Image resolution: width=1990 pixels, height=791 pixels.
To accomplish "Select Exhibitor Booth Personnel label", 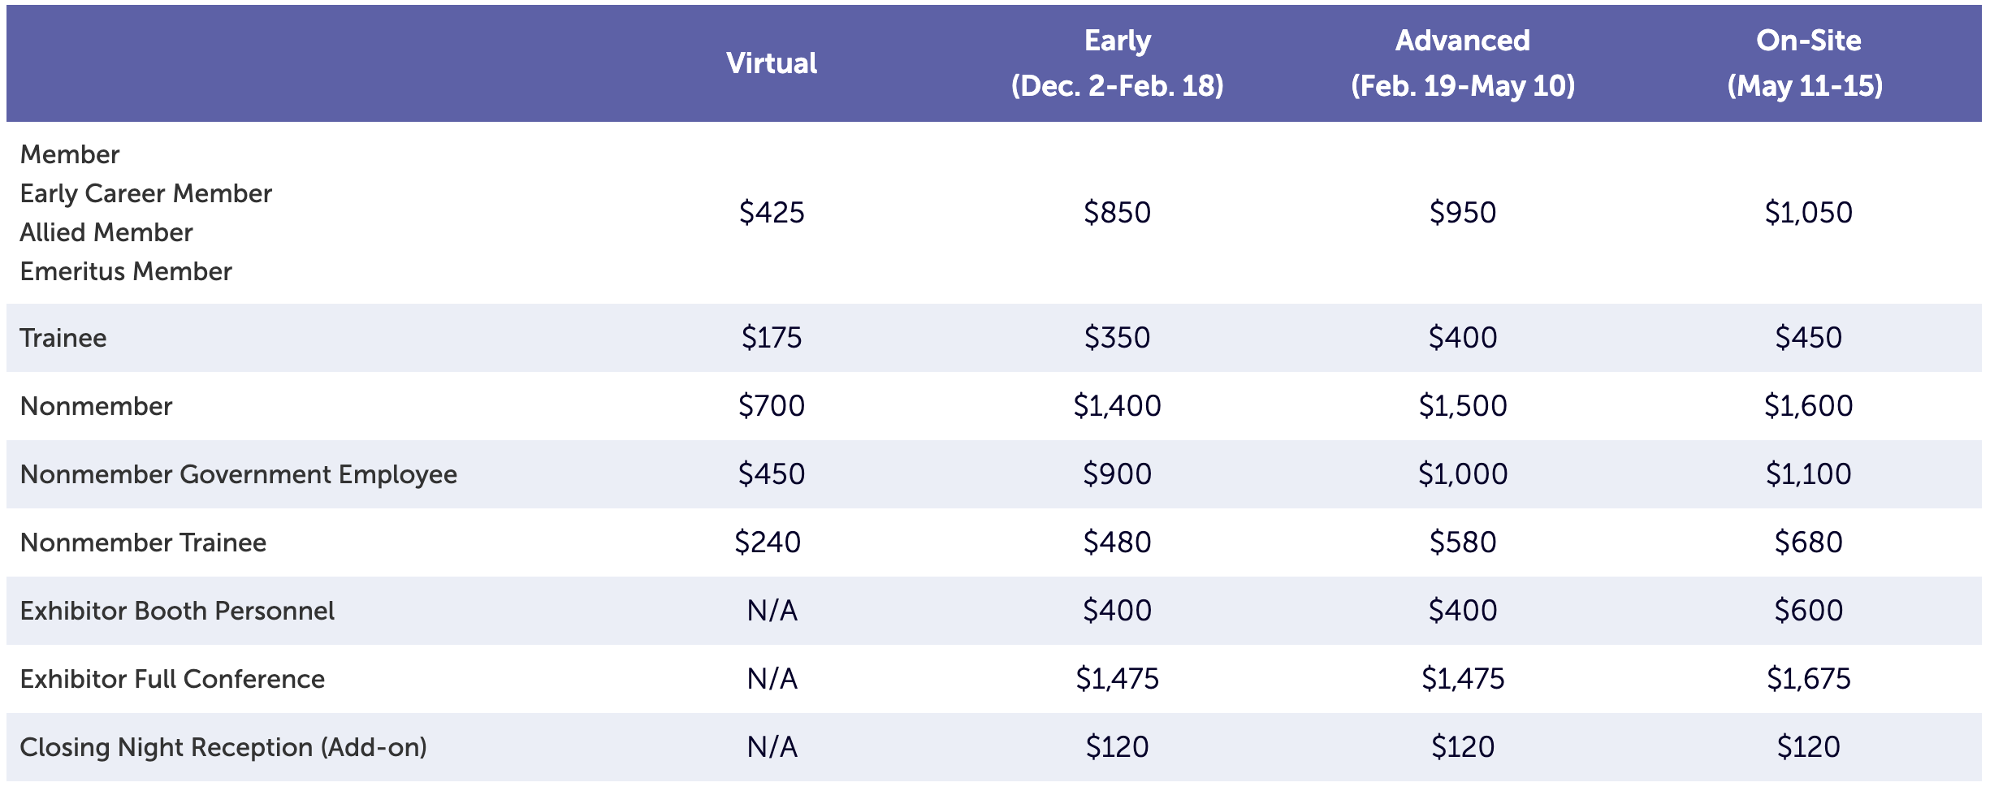I will point(177,611).
